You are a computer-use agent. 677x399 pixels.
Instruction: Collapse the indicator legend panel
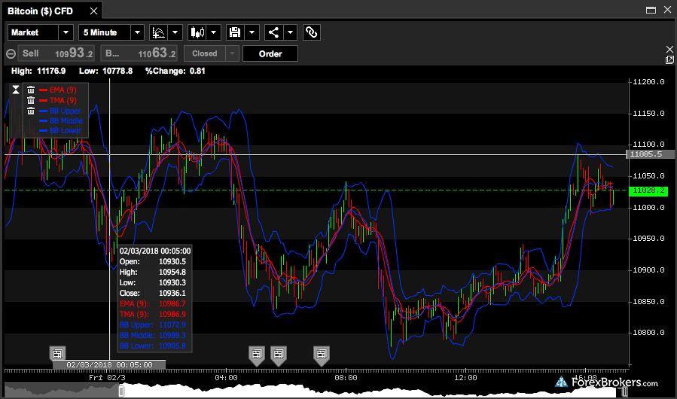pyautogui.click(x=16, y=90)
